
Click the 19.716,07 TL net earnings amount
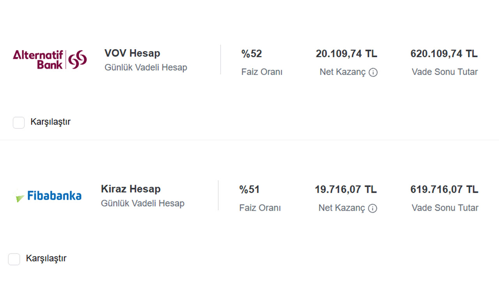pyautogui.click(x=346, y=190)
